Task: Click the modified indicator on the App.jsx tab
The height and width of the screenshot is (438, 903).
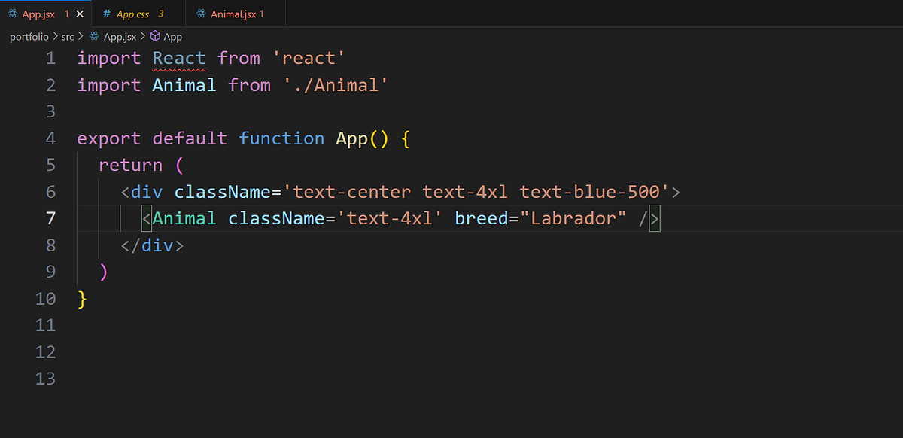Action: click(x=65, y=13)
